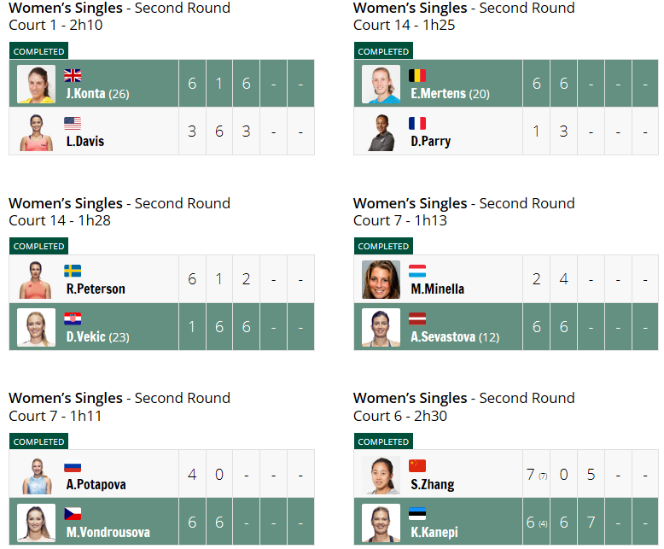Open J.Konta's player profile photo
Screen dimensions: 664x549
coord(36,84)
